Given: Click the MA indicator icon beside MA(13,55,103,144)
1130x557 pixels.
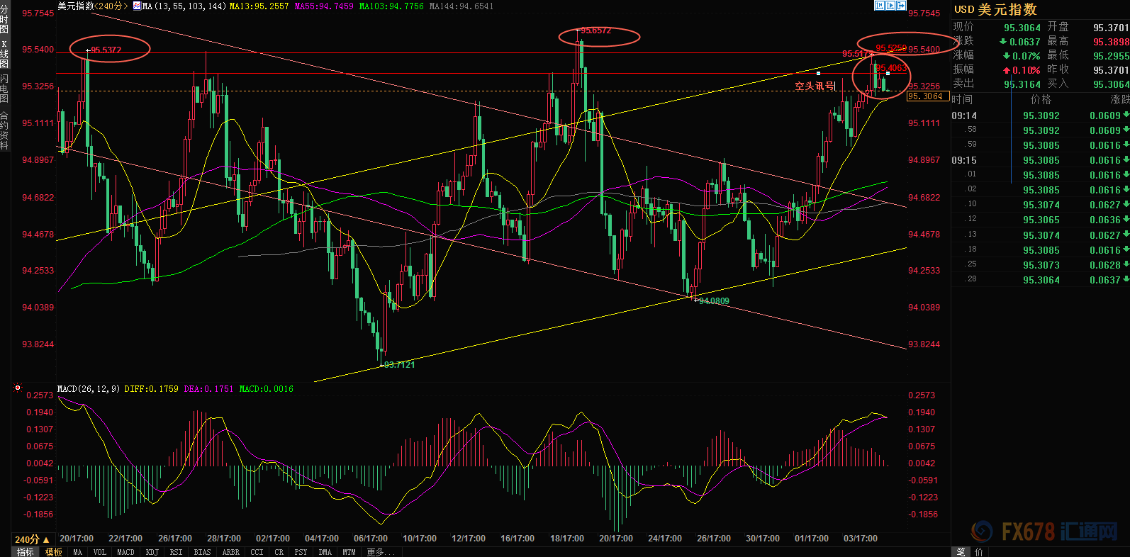Looking at the screenshot, I should coord(137,6).
